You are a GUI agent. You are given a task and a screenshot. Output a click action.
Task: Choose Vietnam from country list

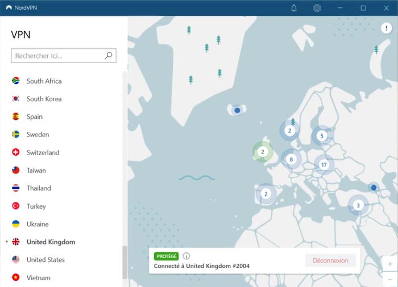38,277
